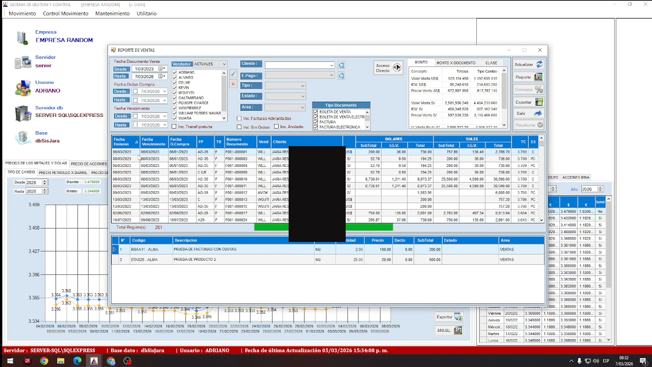Screen dimensions: 652x367
Task: Click the sales grid vertical scrollbar
Action: (541, 179)
